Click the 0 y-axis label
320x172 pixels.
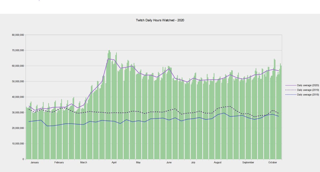[23, 159]
